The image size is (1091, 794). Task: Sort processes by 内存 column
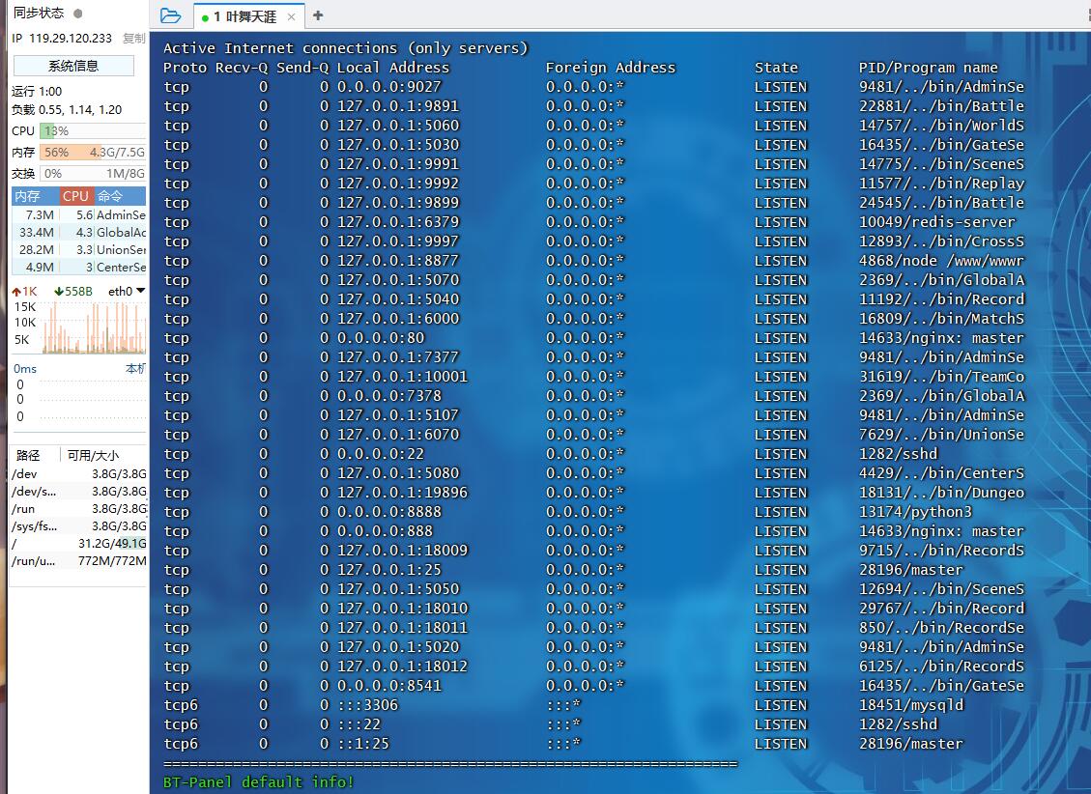click(36, 196)
